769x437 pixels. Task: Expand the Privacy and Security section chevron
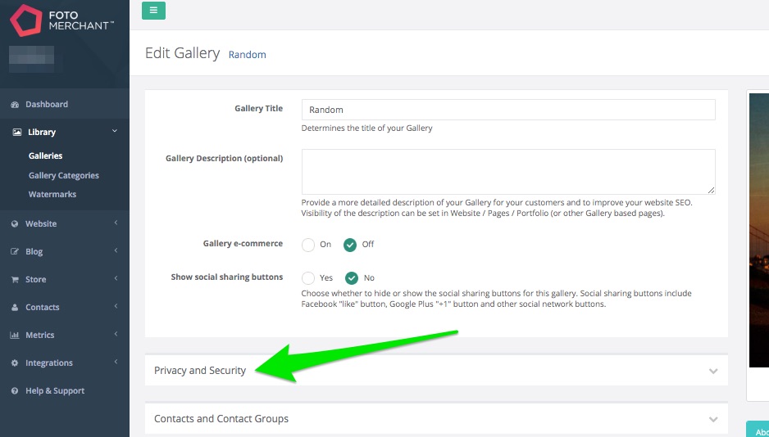point(713,371)
